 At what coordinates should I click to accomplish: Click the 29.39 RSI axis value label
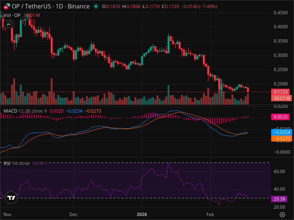pos(279,199)
